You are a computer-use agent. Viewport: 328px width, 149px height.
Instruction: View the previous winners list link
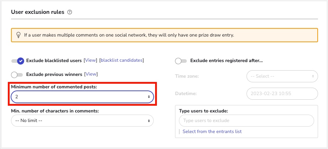coord(91,74)
